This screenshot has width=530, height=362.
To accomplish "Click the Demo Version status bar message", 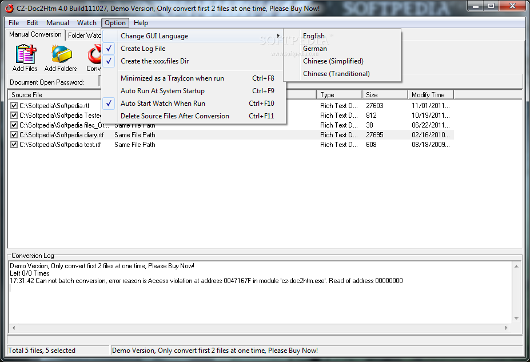I will [215, 351].
